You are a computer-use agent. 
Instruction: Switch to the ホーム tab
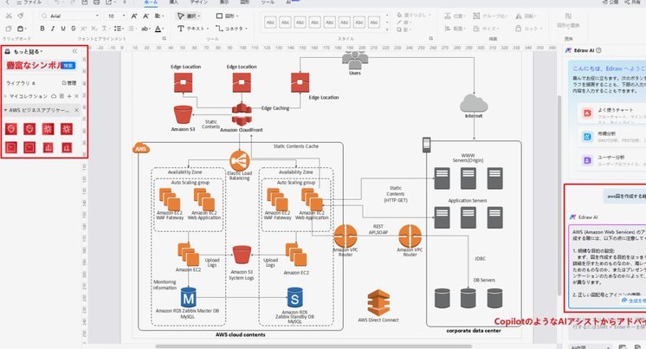tap(151, 2)
